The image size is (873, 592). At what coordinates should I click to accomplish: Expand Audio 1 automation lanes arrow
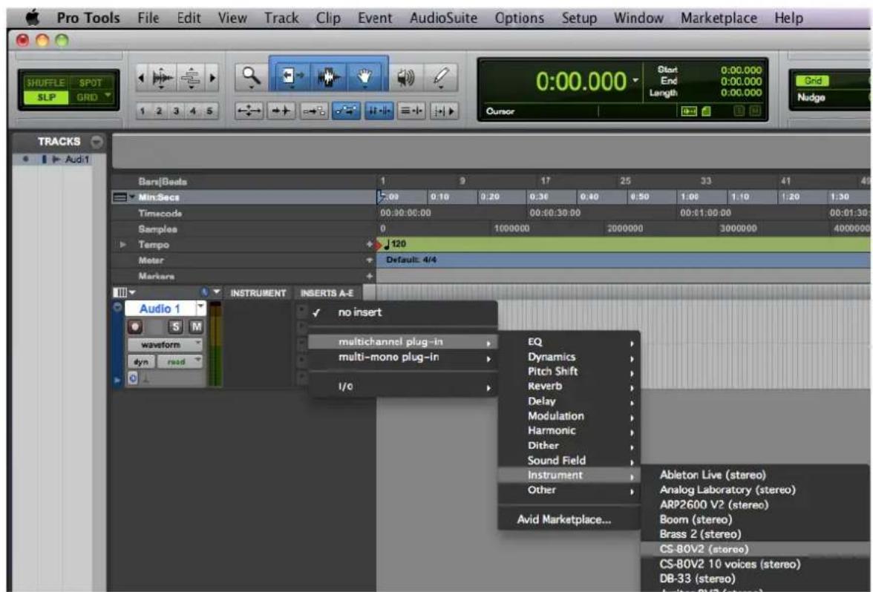117,380
